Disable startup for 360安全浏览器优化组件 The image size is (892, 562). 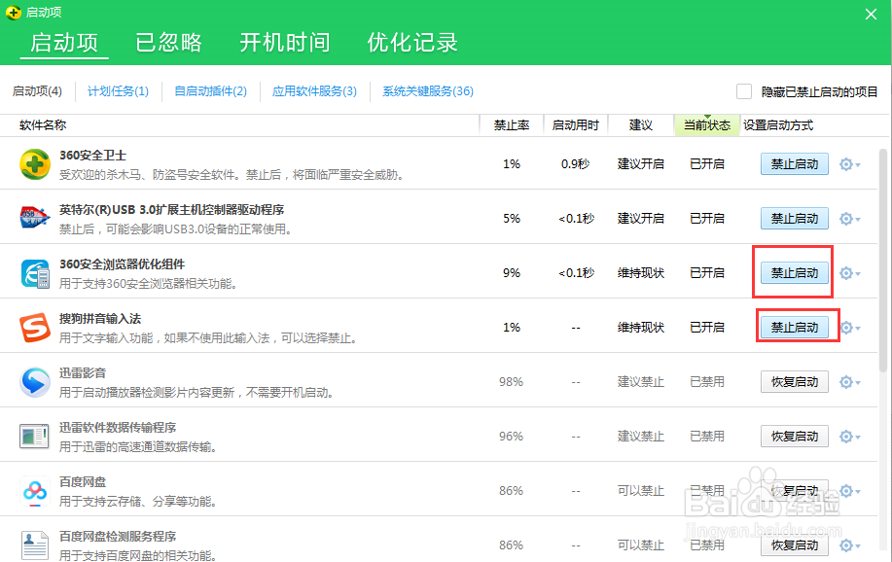[x=795, y=273]
